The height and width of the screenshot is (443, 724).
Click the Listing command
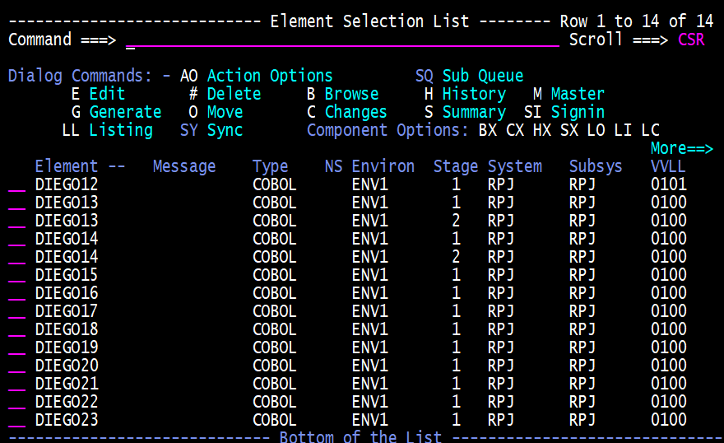(121, 130)
